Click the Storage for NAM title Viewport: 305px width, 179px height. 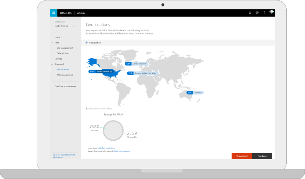click(x=113, y=114)
